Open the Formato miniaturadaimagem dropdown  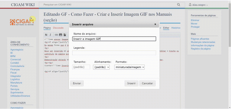(x=129, y=67)
